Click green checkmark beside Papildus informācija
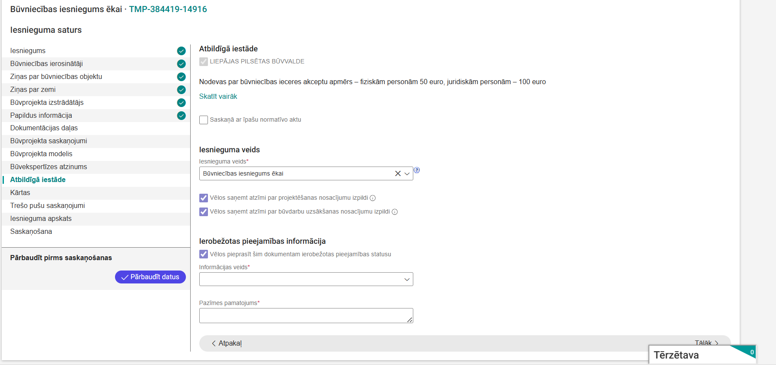 point(182,116)
